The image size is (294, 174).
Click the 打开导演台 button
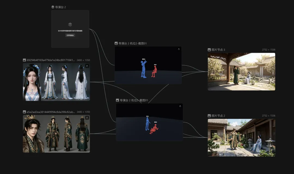pos(70,35)
